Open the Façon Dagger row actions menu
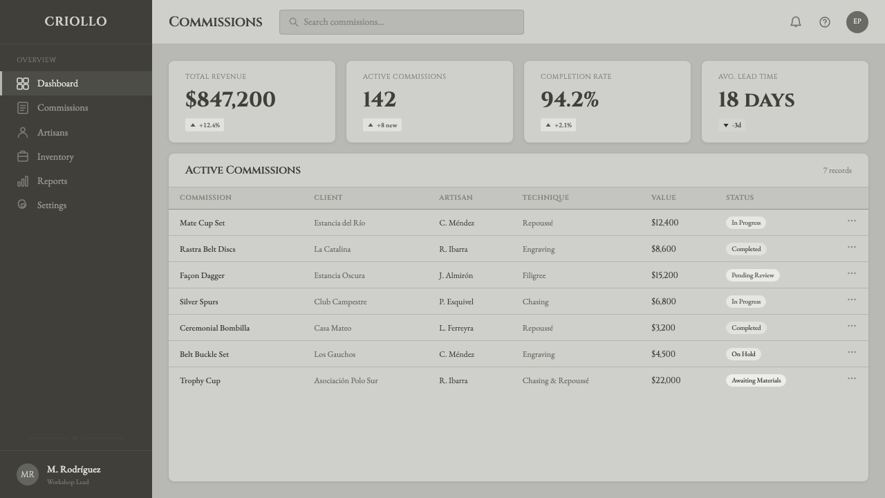 click(x=852, y=274)
